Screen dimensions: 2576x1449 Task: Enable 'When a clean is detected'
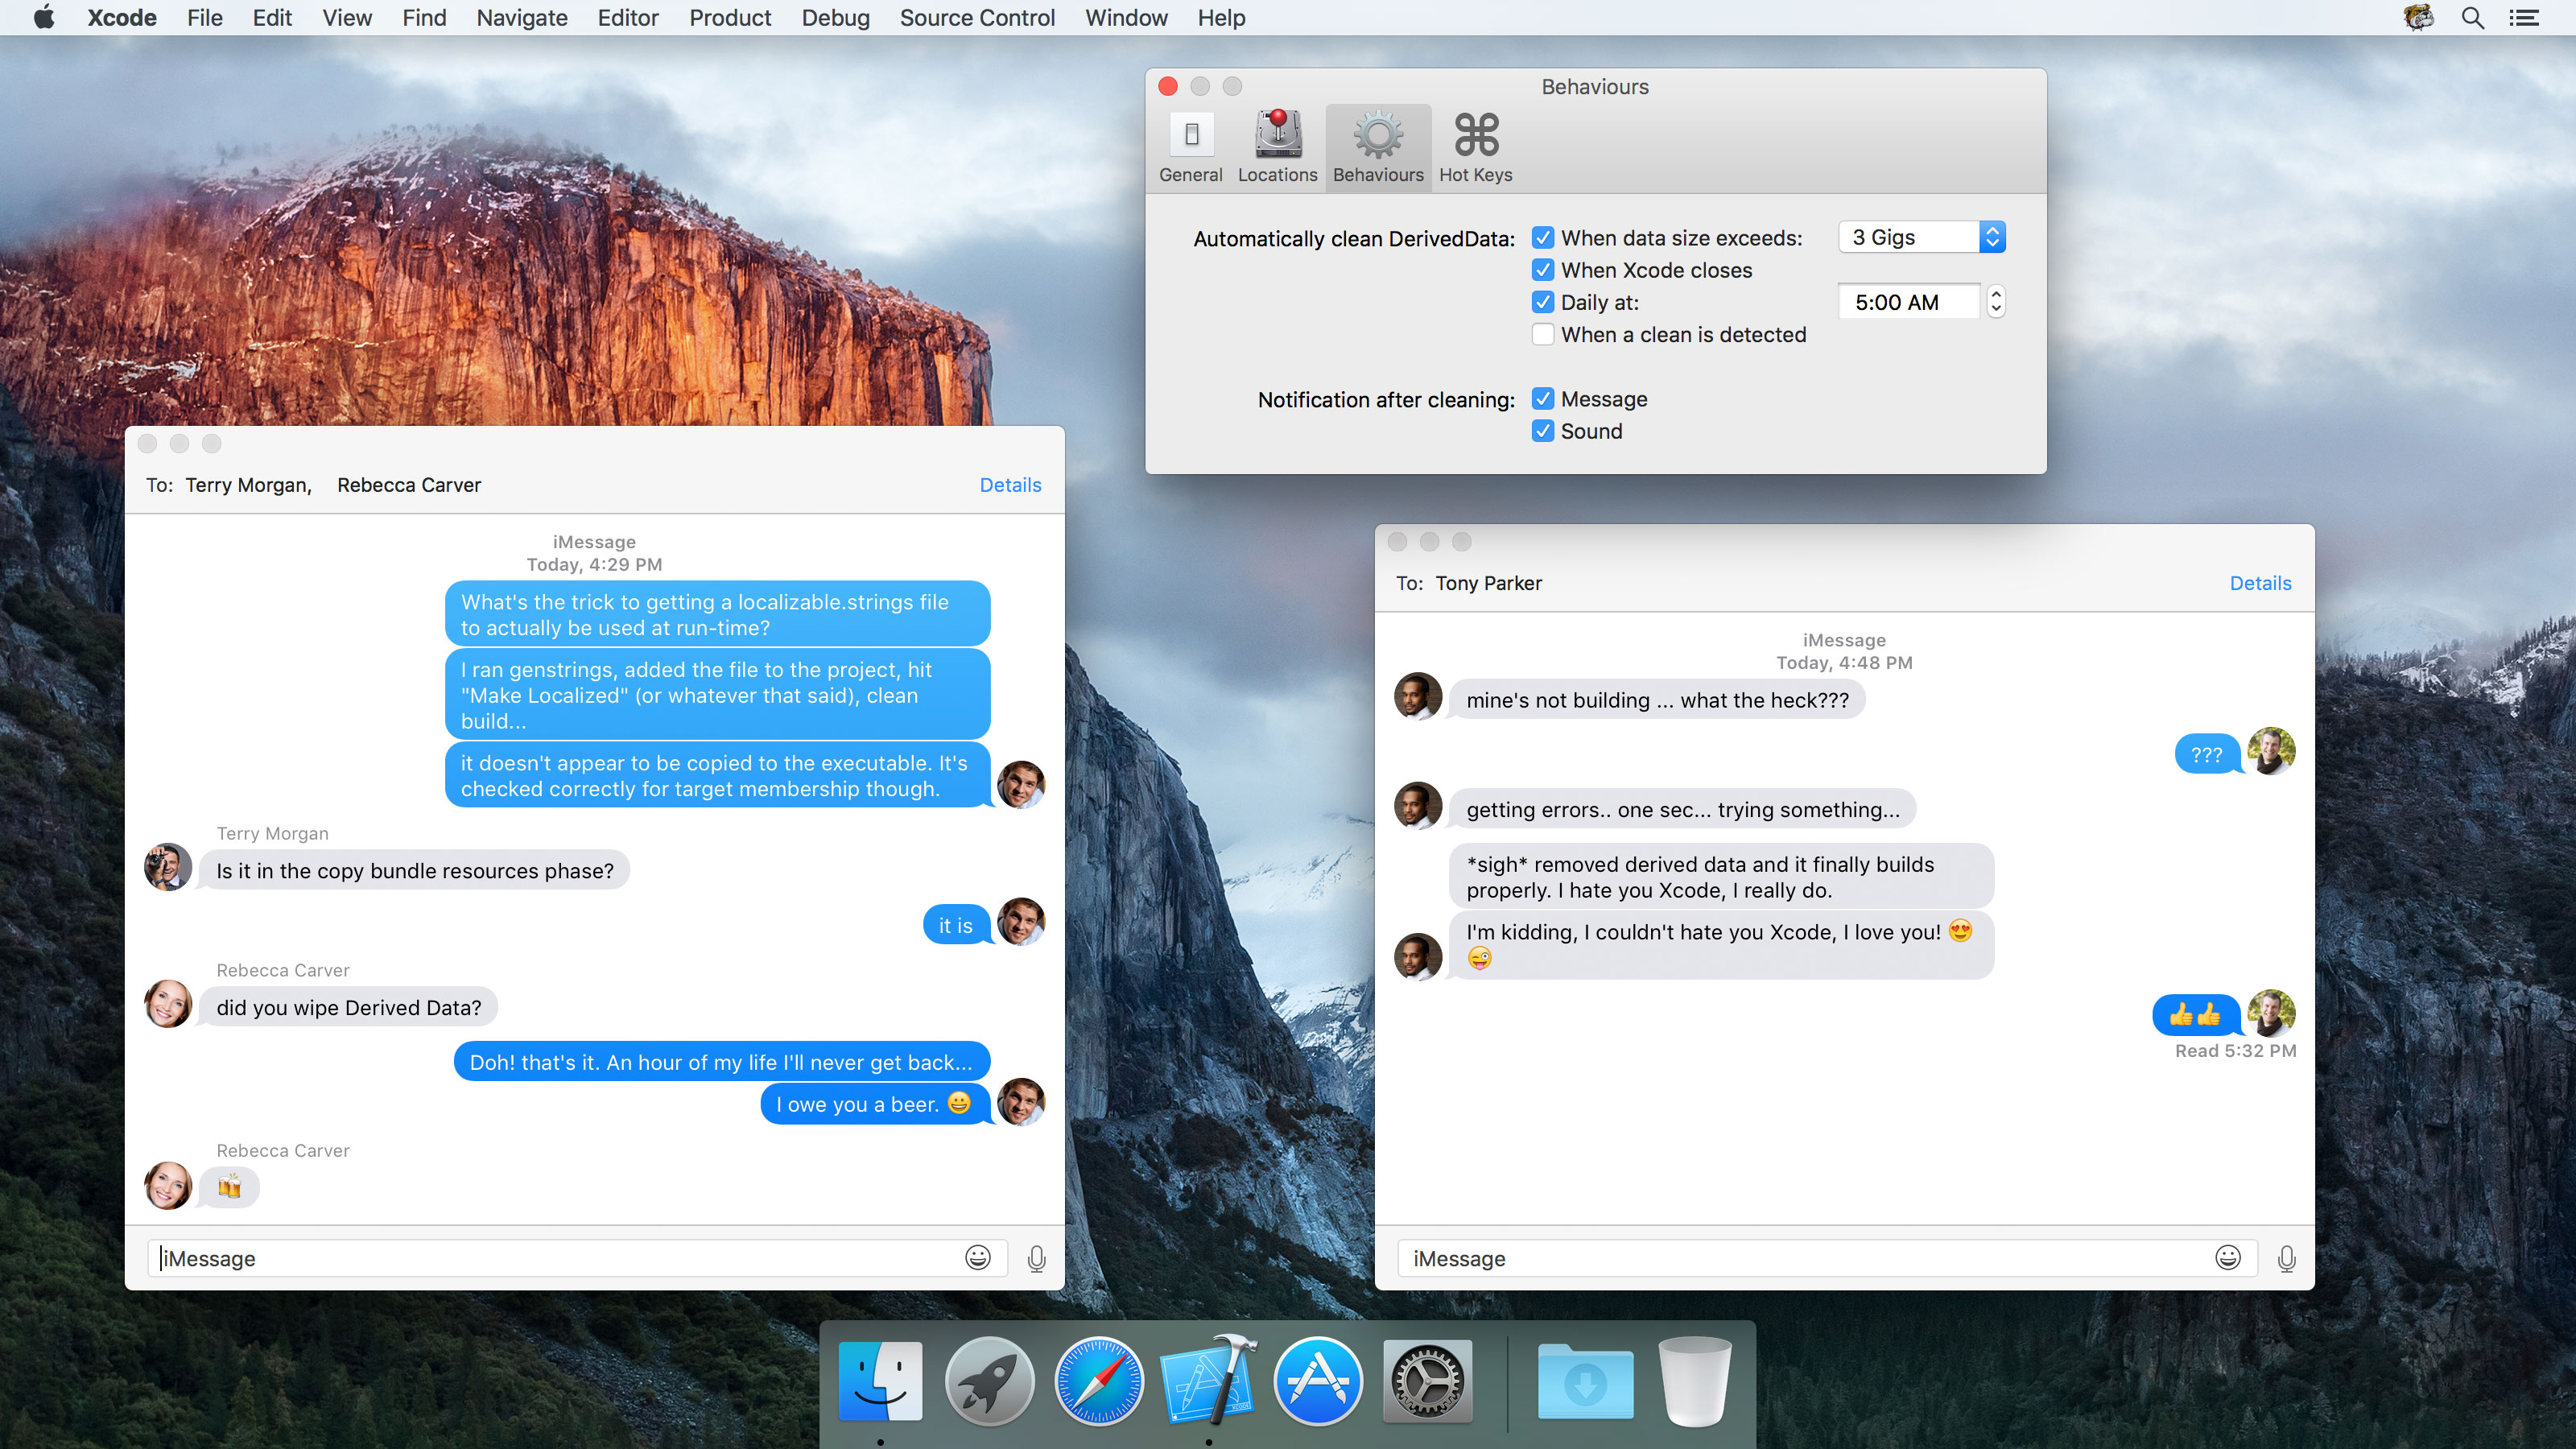click(1543, 334)
